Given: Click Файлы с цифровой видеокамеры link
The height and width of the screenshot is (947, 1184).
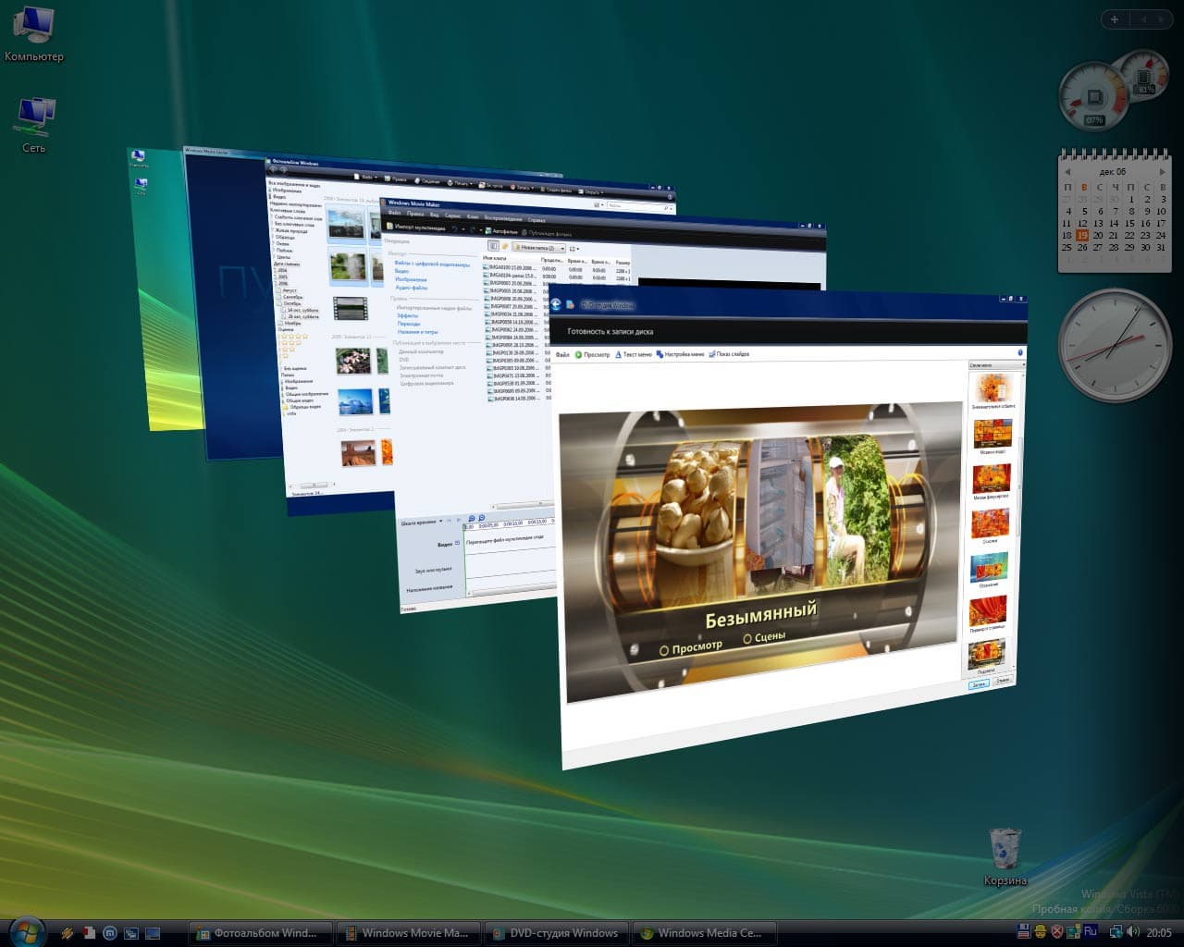Looking at the screenshot, I should 432,264.
